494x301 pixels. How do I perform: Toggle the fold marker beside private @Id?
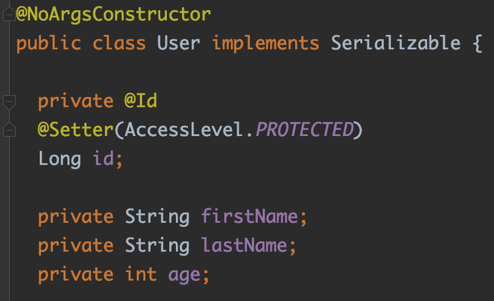click(8, 102)
